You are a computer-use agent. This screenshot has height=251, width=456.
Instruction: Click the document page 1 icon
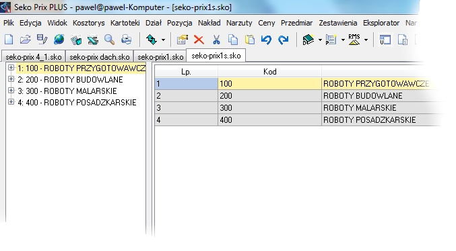click(x=403, y=40)
